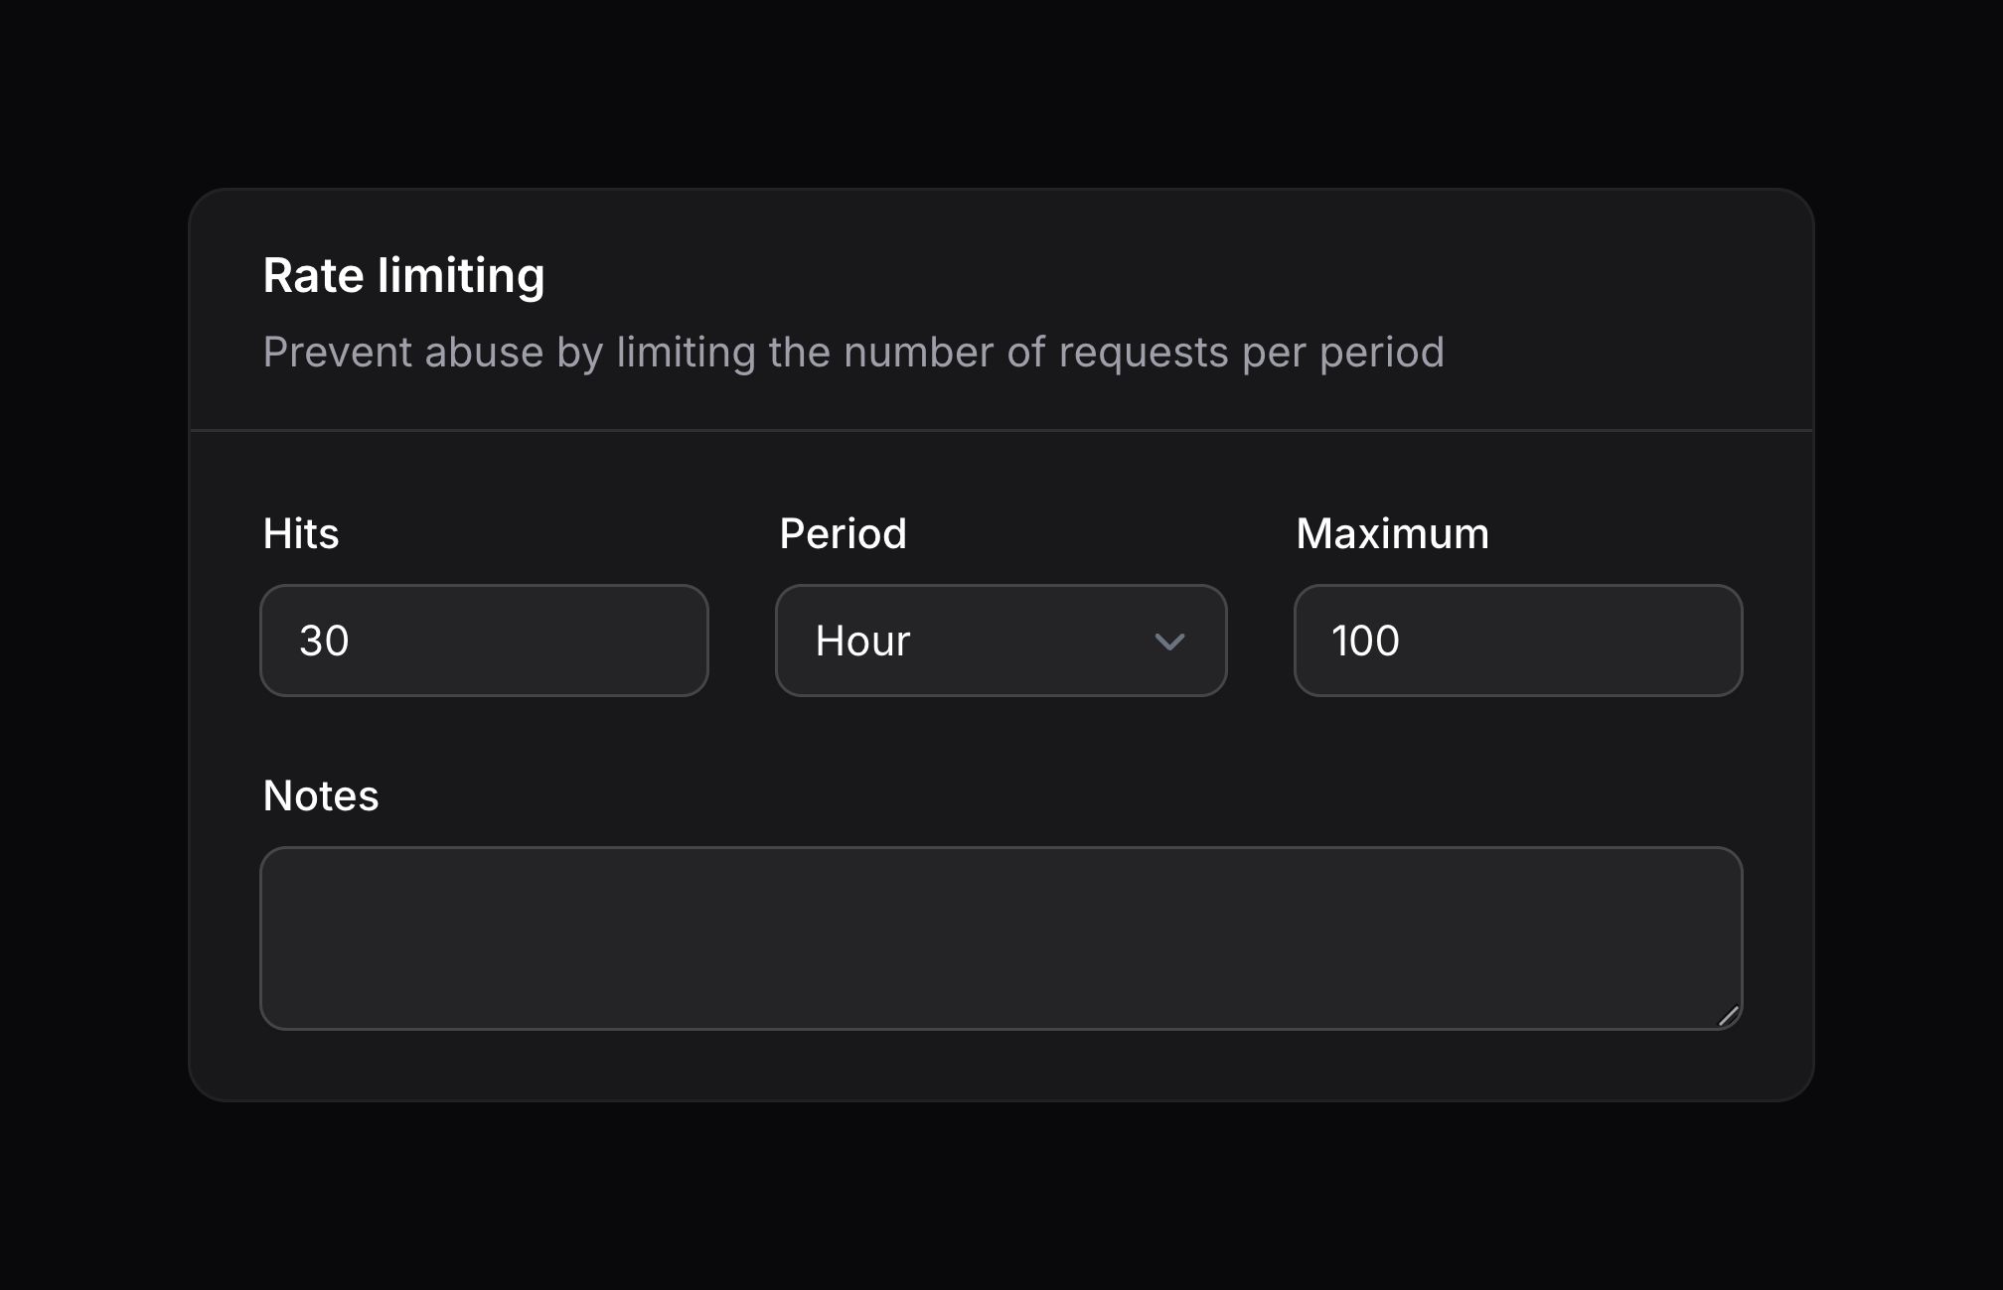Click the "Rate limiting" heading

click(x=403, y=276)
